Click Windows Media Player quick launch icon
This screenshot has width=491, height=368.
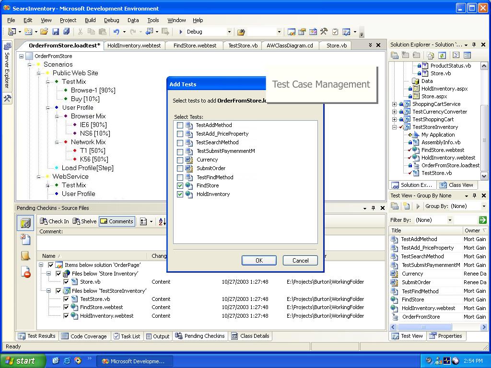click(78, 360)
